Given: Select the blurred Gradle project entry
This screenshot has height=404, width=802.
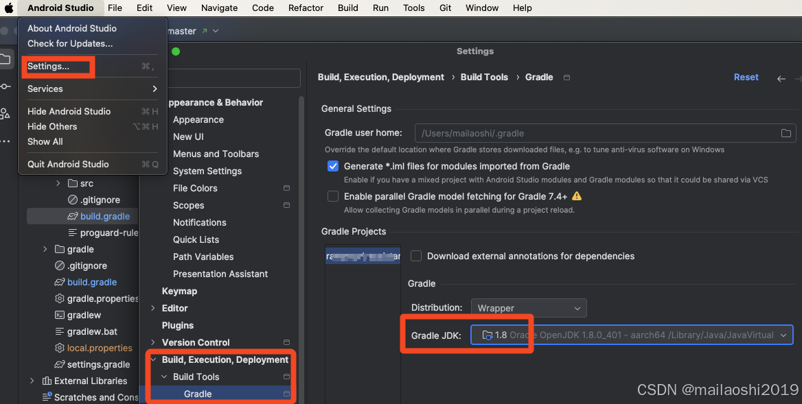Looking at the screenshot, I should point(363,257).
